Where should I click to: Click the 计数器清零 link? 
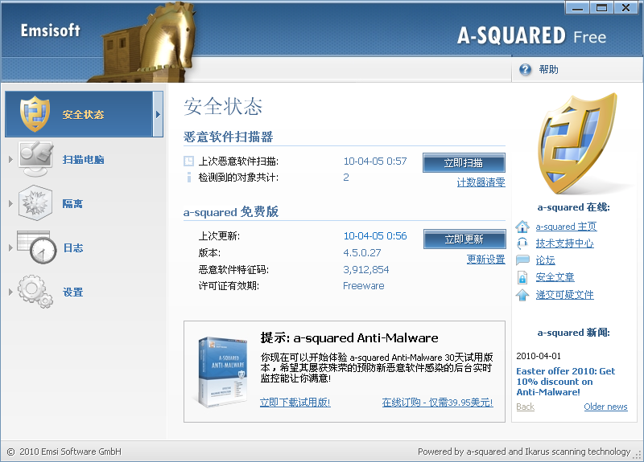tap(481, 182)
